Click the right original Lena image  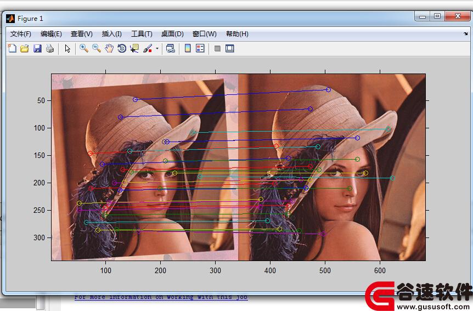332,167
